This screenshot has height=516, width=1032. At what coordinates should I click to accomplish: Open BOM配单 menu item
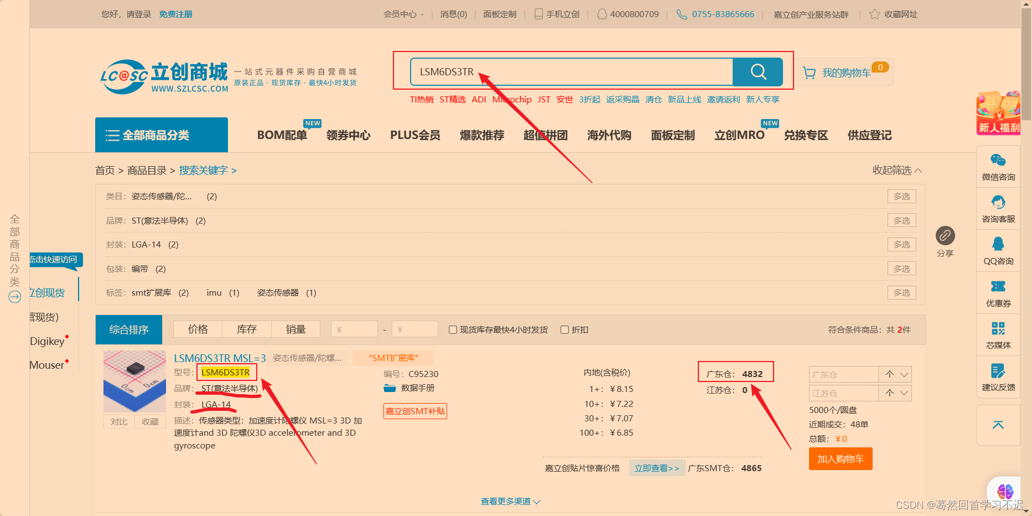tap(282, 135)
